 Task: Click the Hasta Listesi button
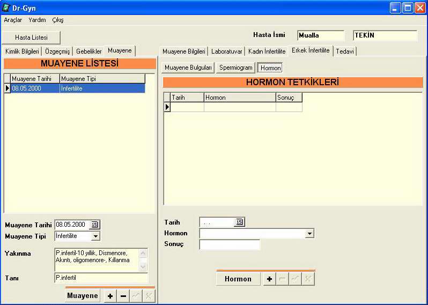(x=31, y=38)
